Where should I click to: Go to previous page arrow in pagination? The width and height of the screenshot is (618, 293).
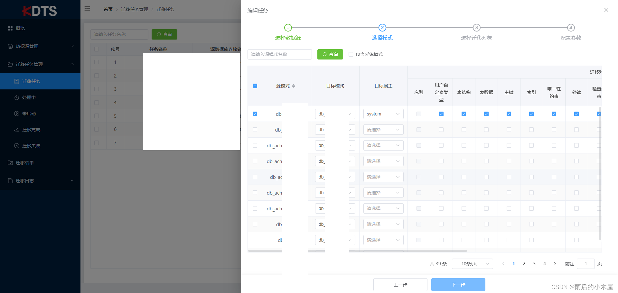pos(503,264)
